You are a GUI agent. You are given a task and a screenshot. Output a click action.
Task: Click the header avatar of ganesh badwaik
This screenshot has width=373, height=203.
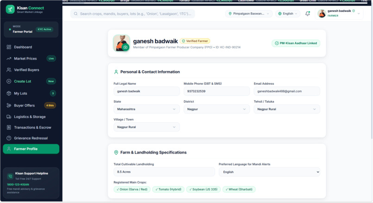click(322, 13)
